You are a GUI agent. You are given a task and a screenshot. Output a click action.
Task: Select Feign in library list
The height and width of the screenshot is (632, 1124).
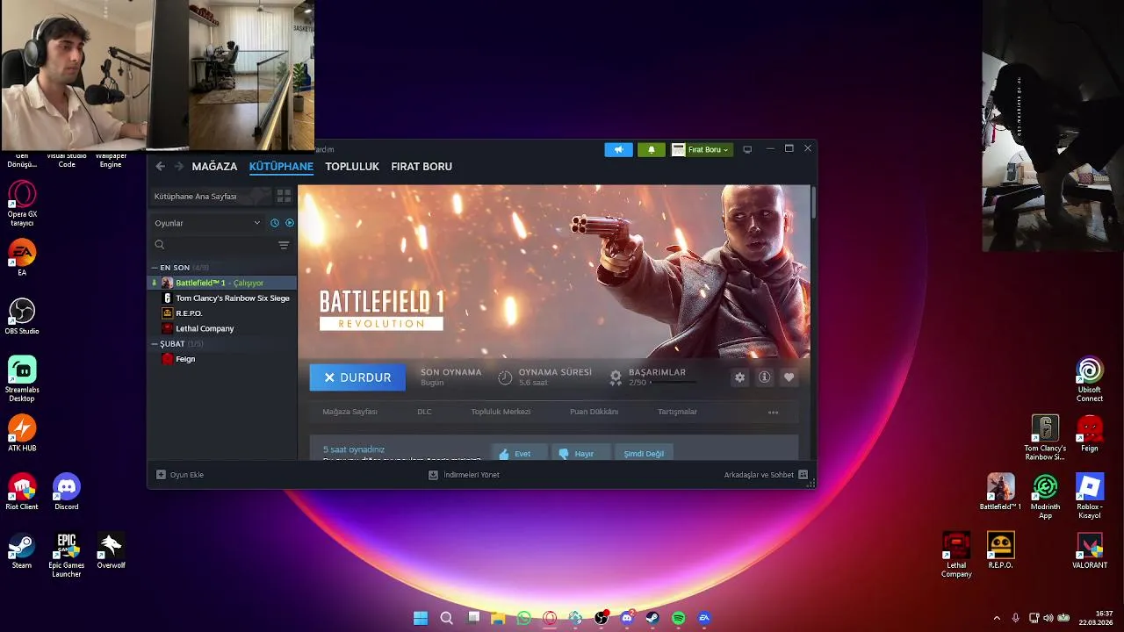coord(222,359)
